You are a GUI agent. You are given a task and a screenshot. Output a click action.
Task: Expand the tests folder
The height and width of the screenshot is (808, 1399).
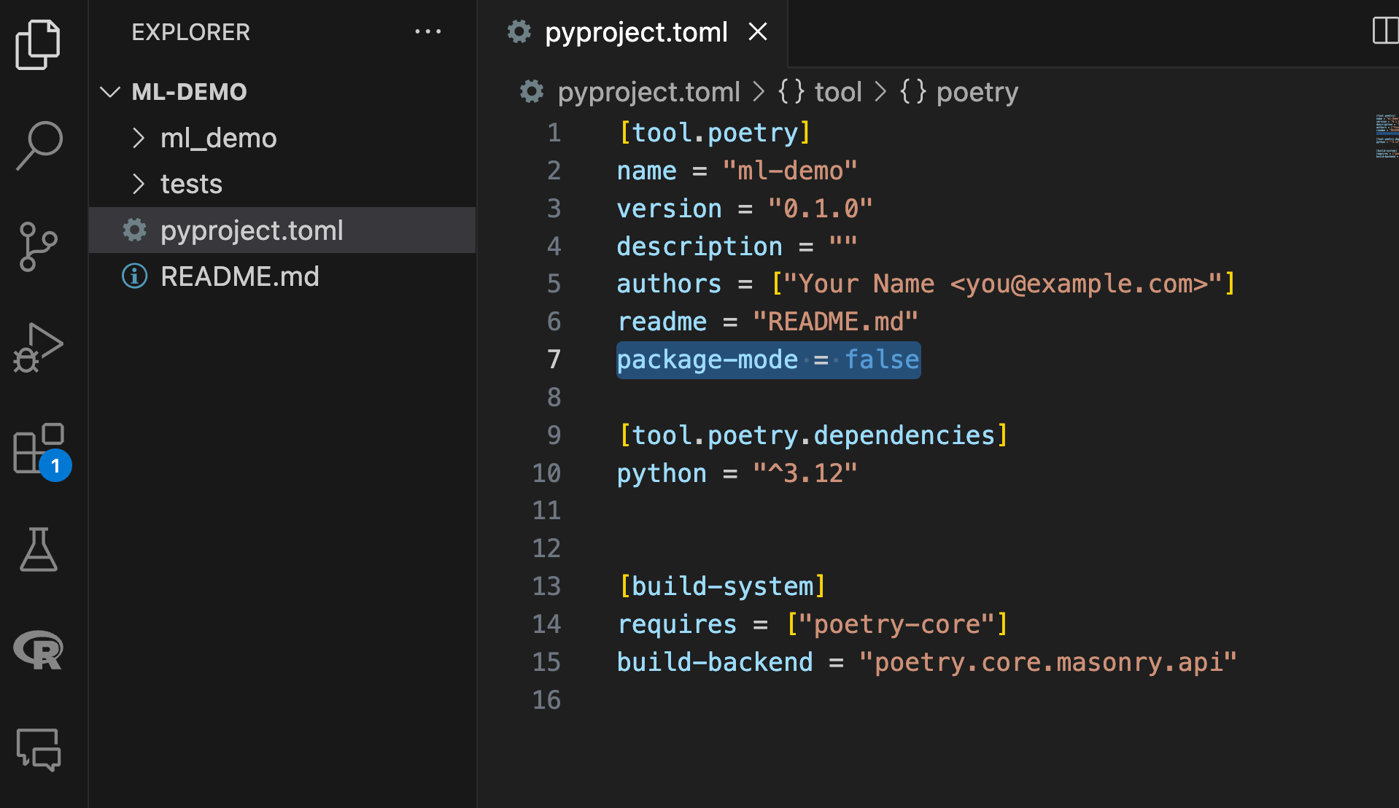[x=191, y=184]
